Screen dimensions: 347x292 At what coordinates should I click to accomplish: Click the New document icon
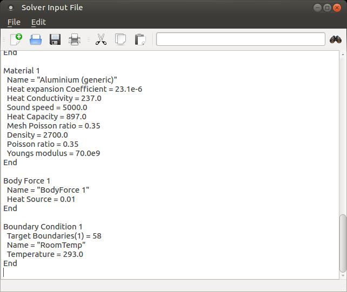[16, 39]
